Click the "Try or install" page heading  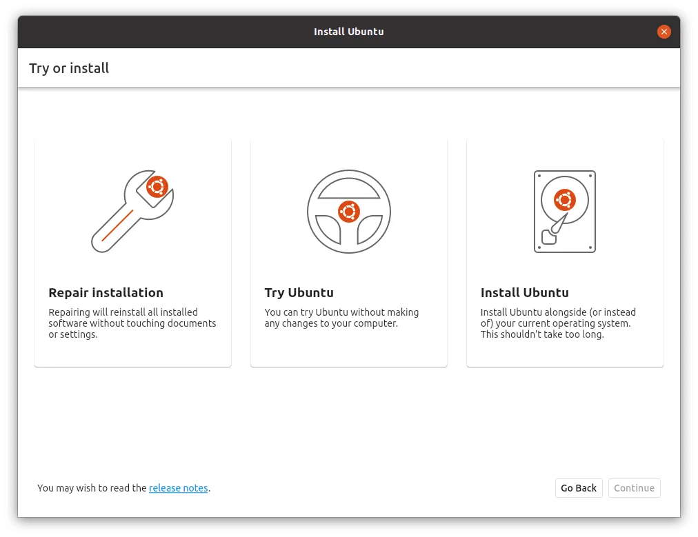click(69, 68)
